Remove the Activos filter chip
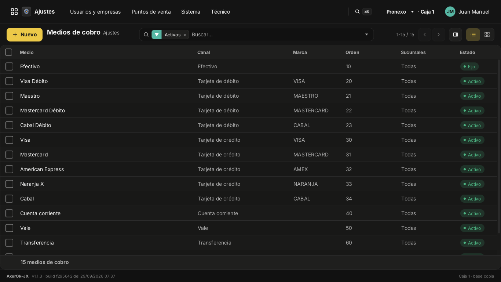Screen dimensions: 501x282 184,35
